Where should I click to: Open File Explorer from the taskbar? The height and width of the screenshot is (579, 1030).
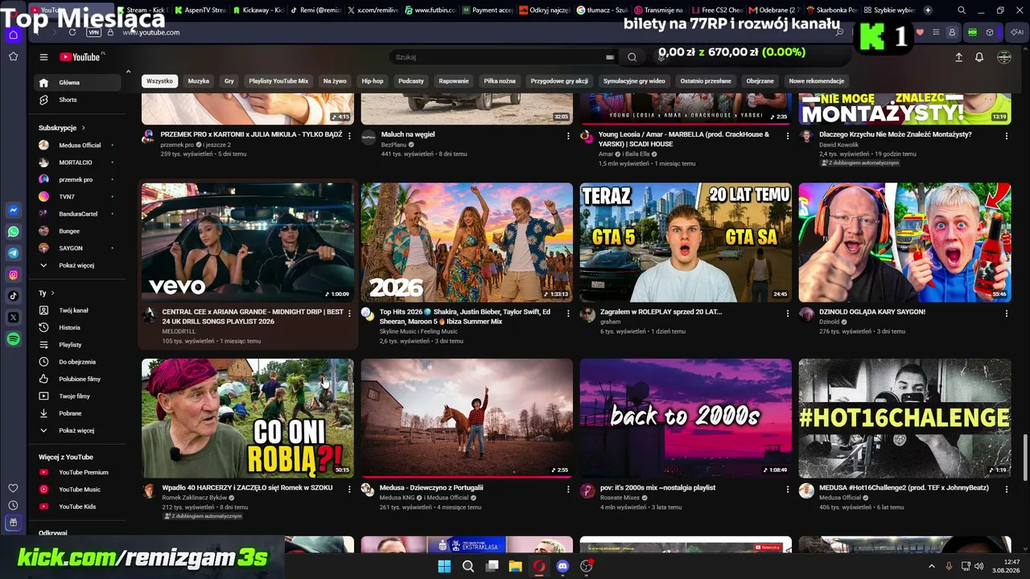[x=515, y=566]
